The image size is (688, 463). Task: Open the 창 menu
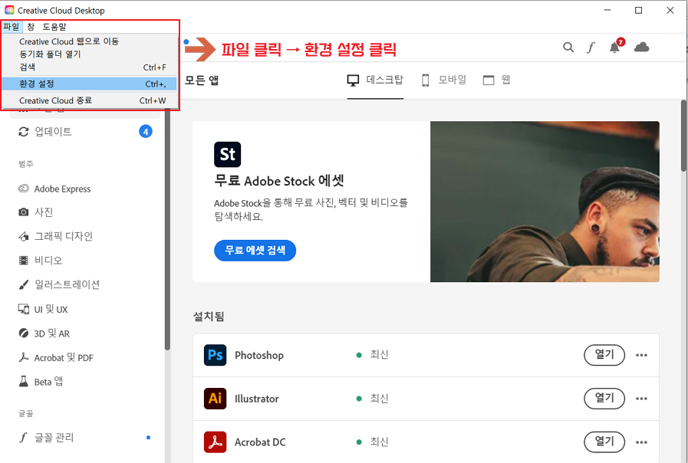point(31,27)
